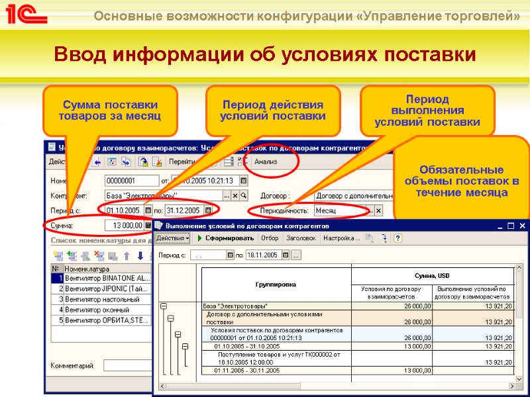
Task: Open calendar icon next to 18.11.2005 date
Action: coord(286,255)
